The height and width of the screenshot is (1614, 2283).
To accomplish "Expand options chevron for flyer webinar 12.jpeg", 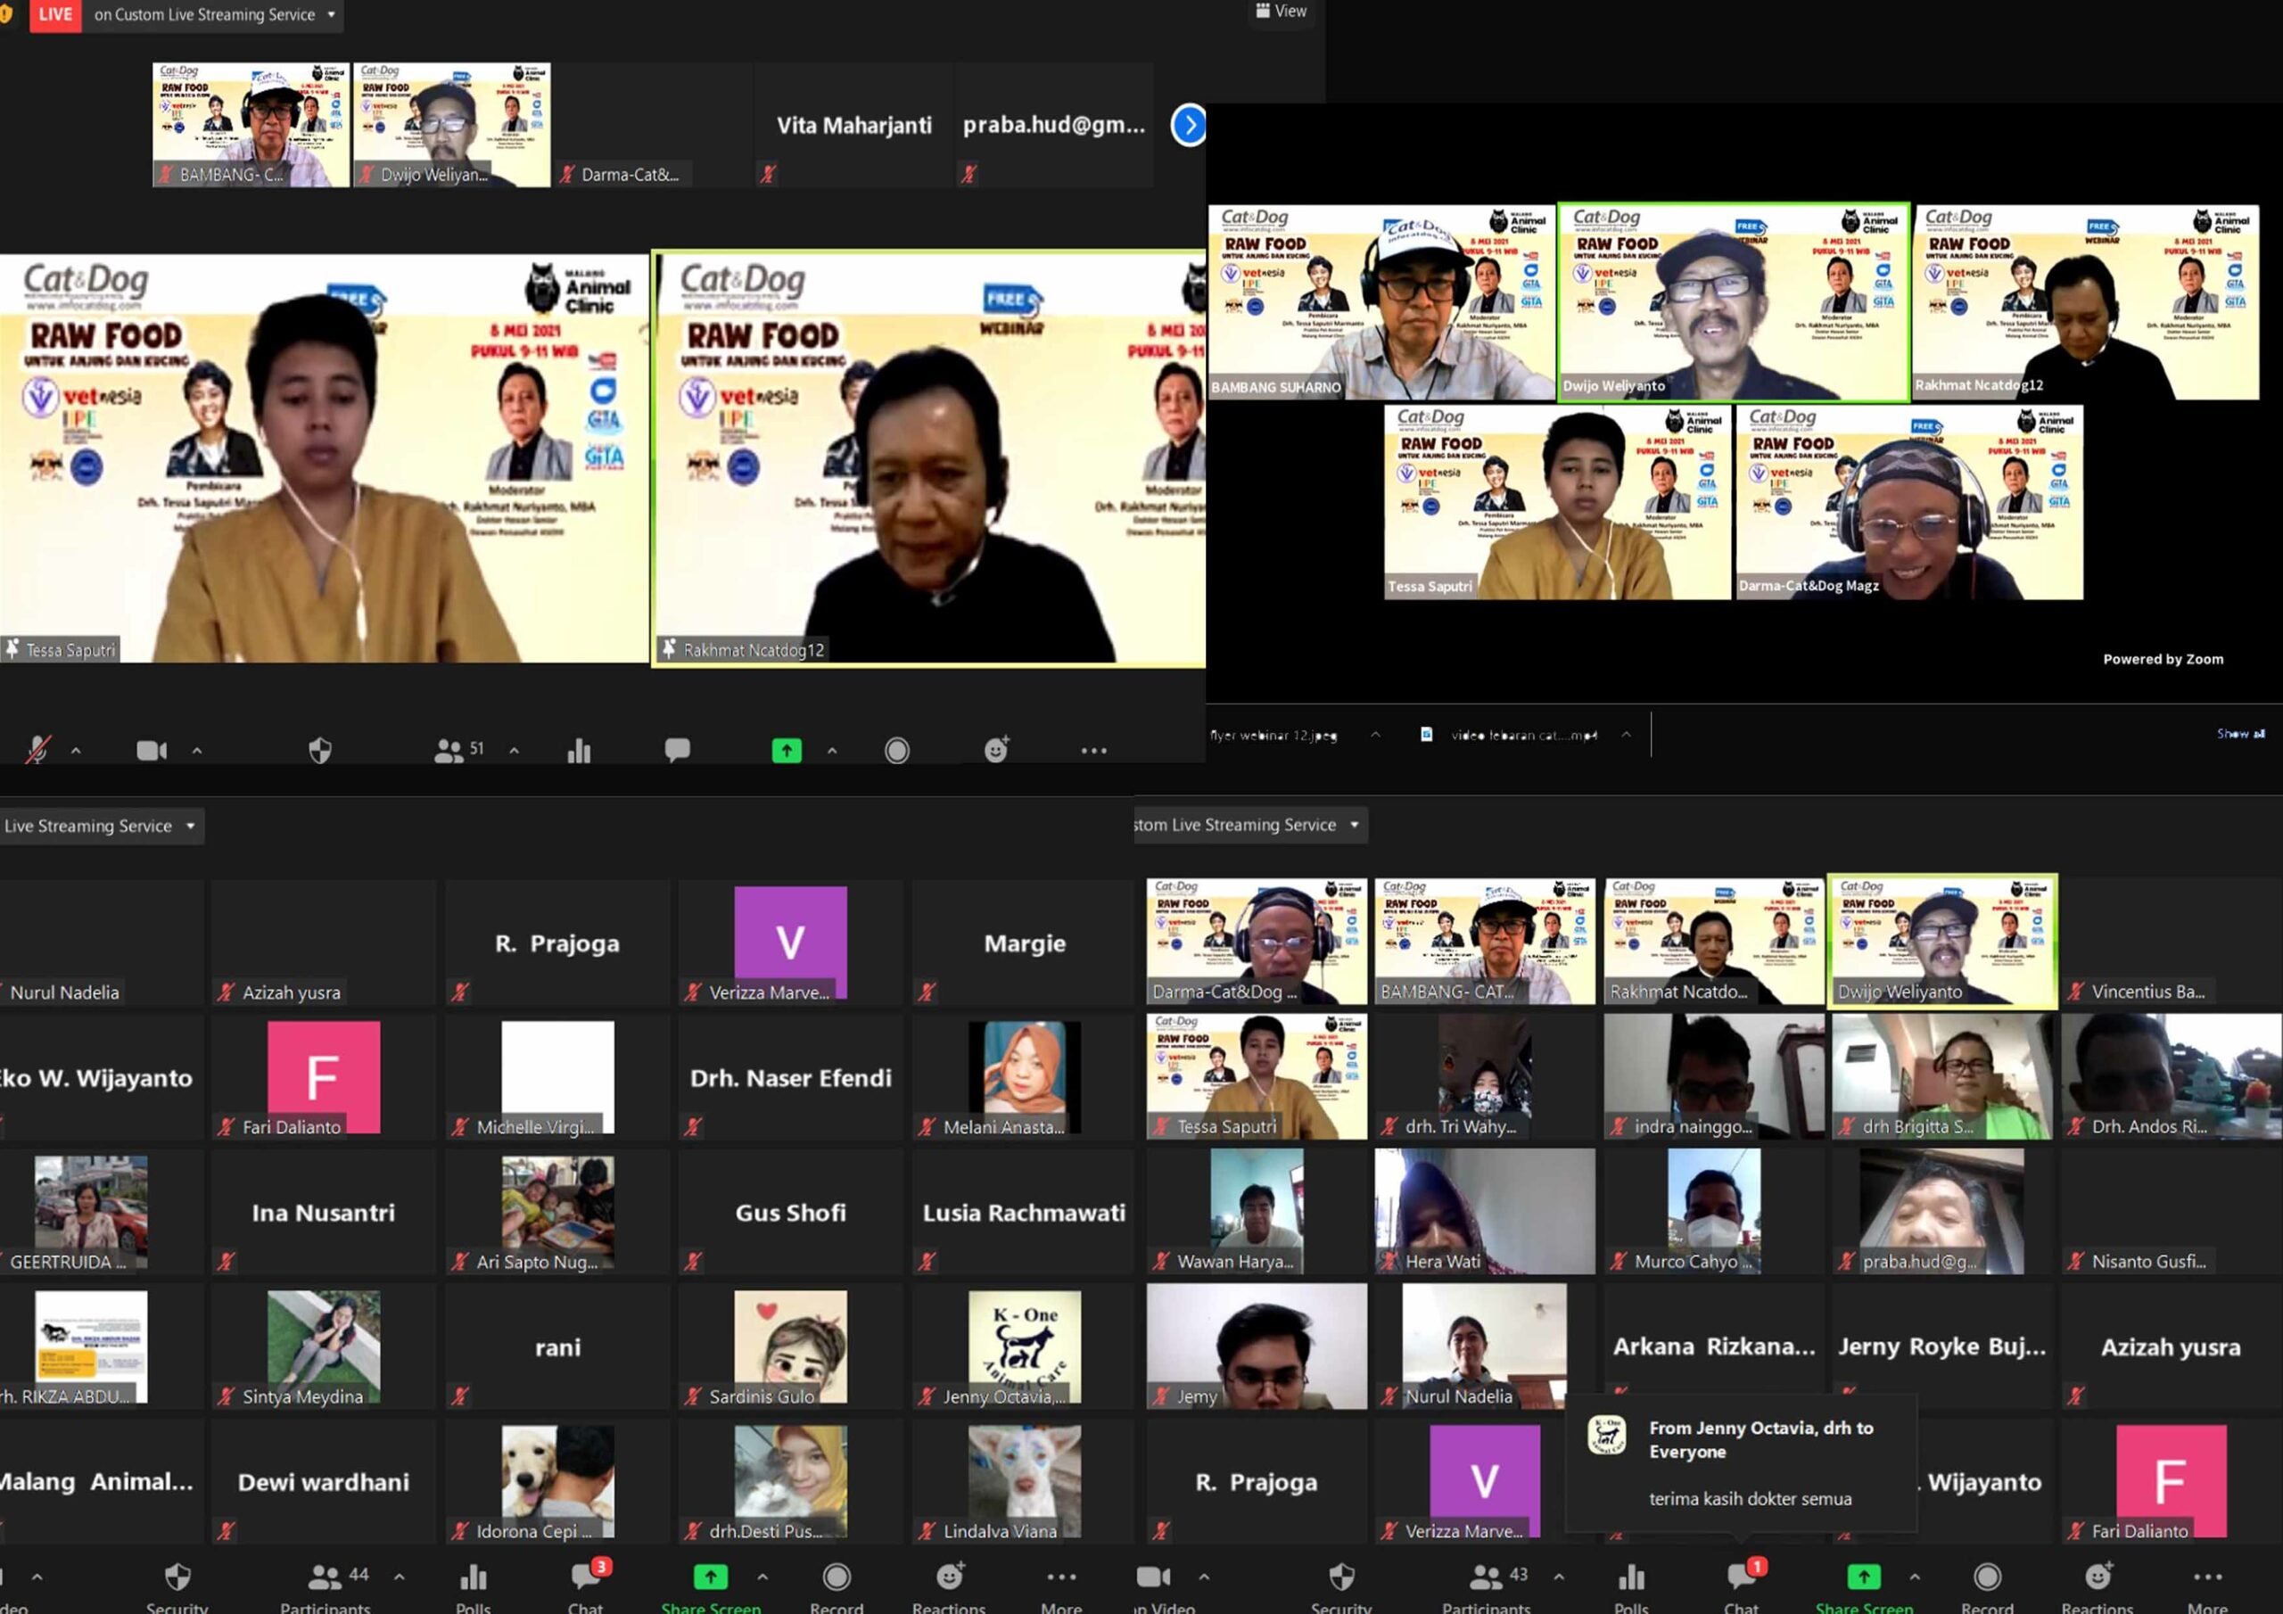I will tap(1375, 735).
